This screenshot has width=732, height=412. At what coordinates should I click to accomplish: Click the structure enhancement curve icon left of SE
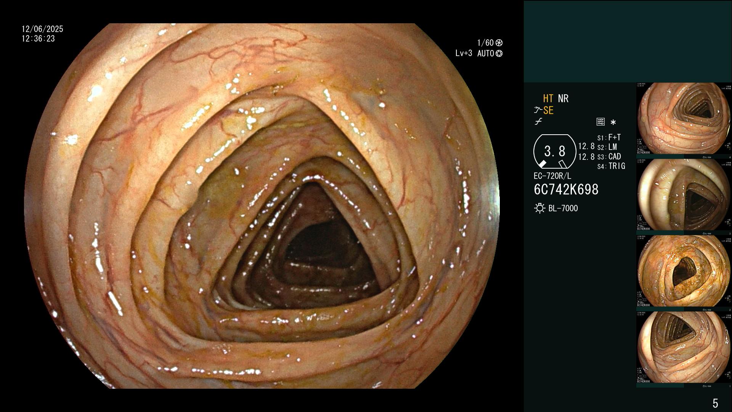pyautogui.click(x=538, y=110)
